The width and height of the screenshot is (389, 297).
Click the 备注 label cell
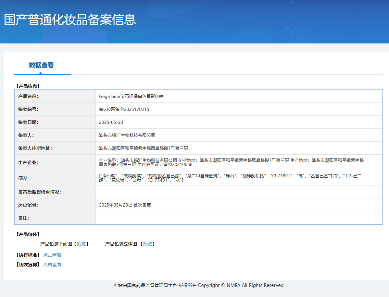pos(55,218)
